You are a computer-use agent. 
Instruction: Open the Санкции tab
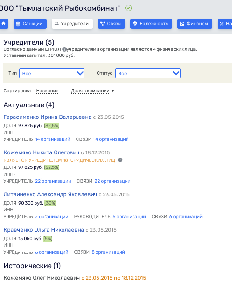[x=30, y=24]
